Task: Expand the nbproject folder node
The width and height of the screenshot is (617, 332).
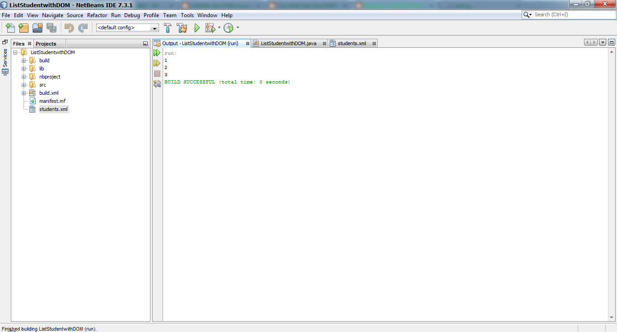Action: coord(24,77)
